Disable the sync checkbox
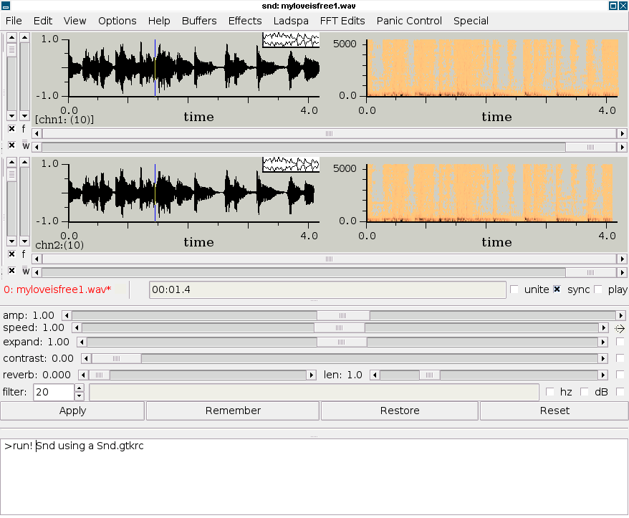The image size is (629, 518). click(557, 289)
